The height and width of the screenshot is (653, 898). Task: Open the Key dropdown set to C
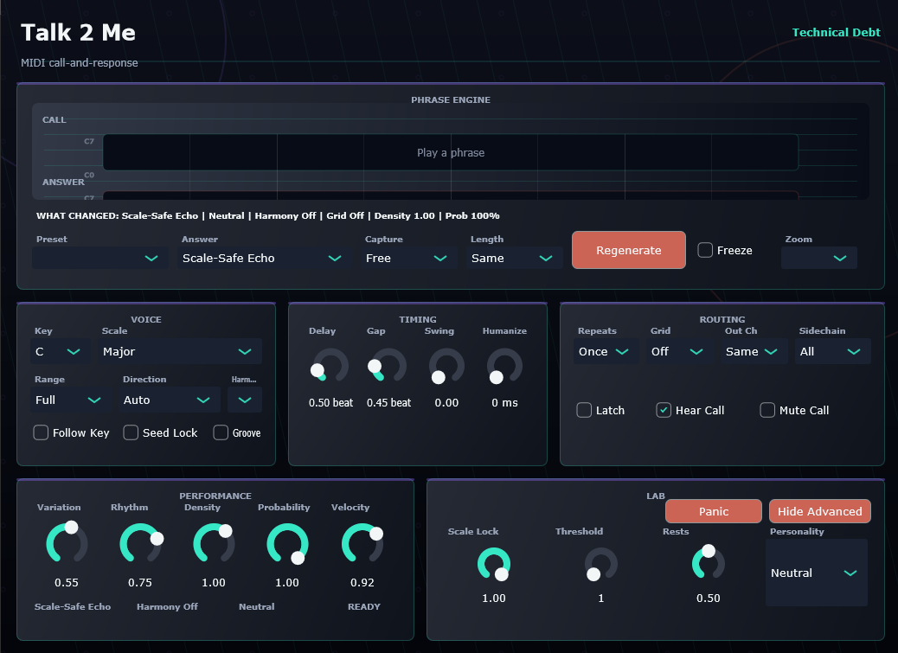click(x=61, y=351)
